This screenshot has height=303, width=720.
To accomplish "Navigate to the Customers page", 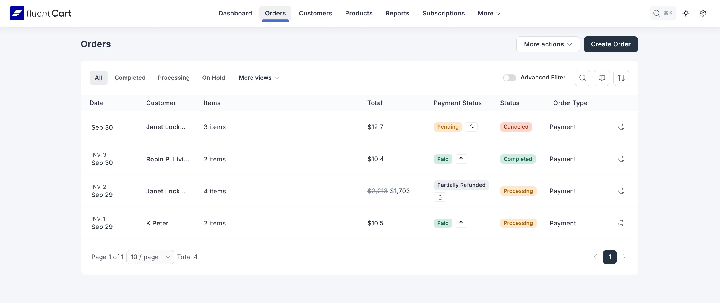I will (315, 13).
